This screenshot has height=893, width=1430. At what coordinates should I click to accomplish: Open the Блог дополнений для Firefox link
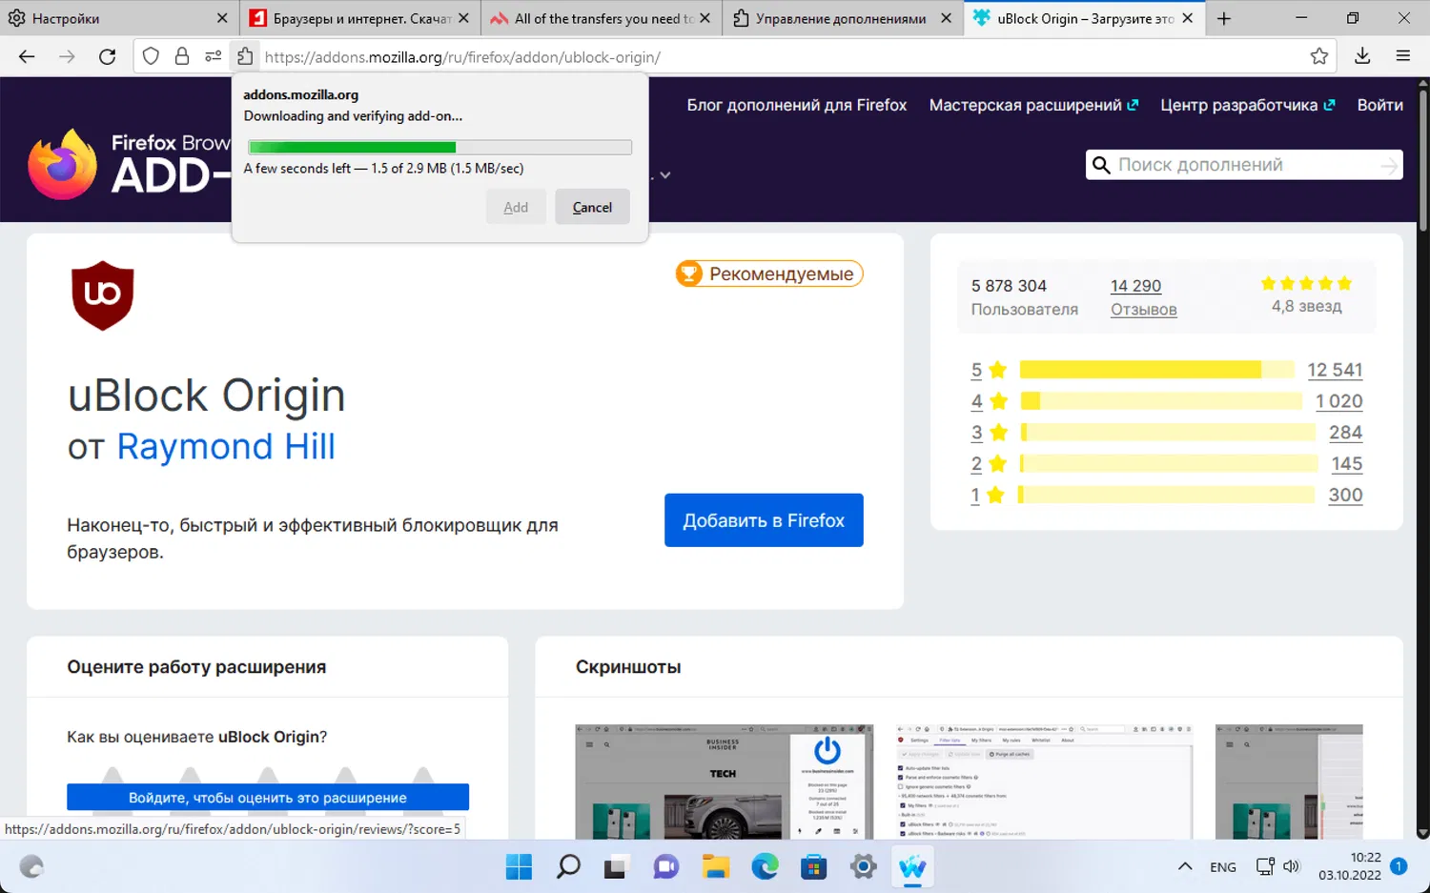[x=797, y=105]
